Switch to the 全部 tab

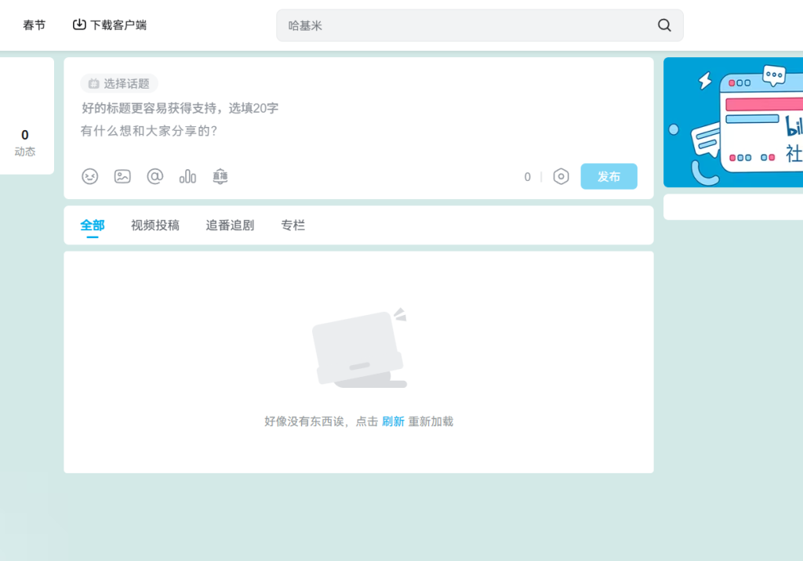click(93, 225)
